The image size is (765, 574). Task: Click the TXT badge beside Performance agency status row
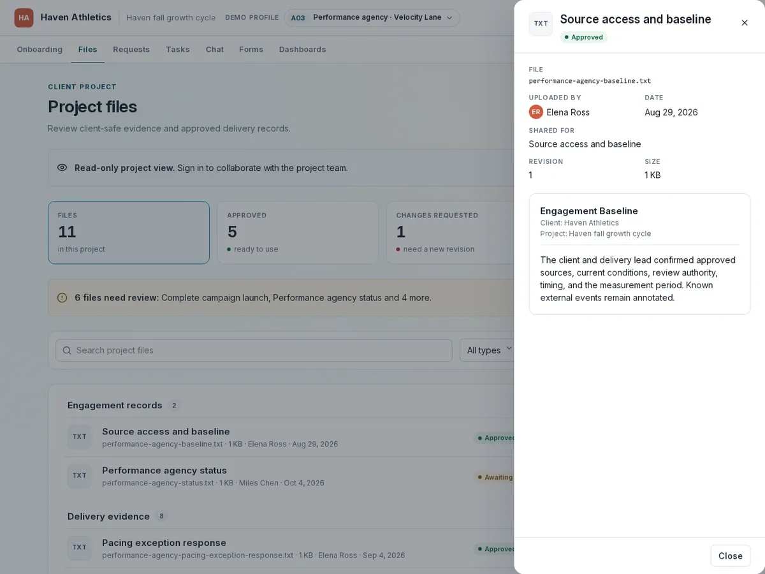80,476
